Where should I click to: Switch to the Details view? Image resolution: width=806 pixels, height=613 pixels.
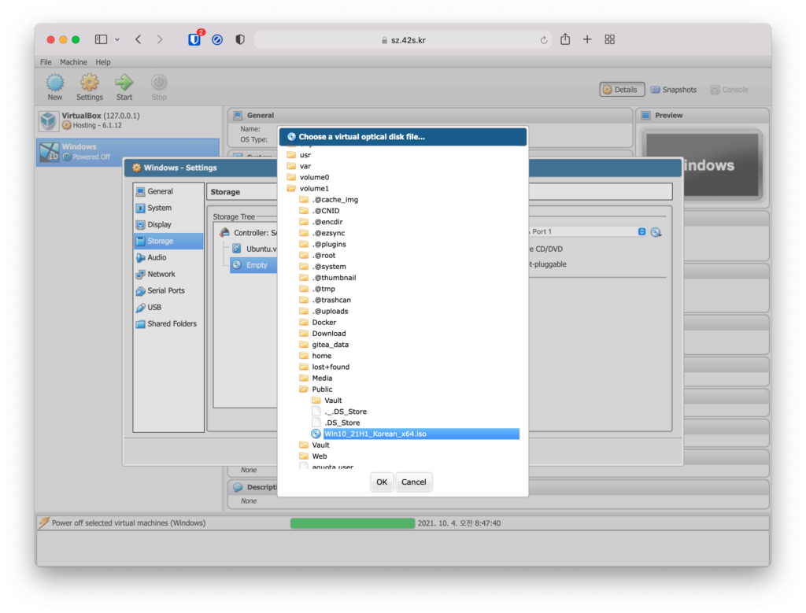(x=622, y=90)
